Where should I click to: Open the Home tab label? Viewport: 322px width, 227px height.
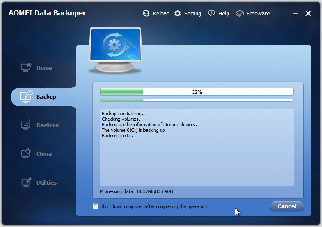[x=44, y=68]
